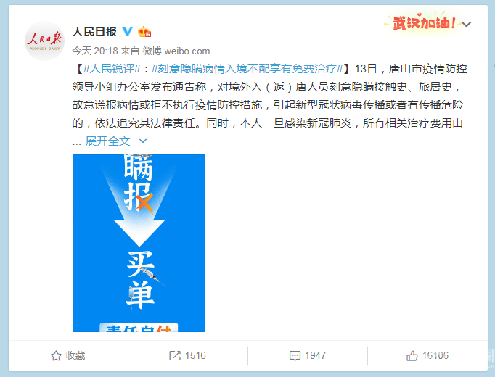Click the 今天 20:18 timestamp
This screenshot has width=495, height=377.
point(95,51)
